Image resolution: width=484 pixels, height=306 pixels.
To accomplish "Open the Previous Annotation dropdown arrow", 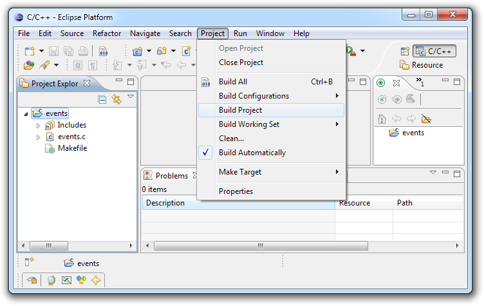I will pyautogui.click(x=154, y=65).
